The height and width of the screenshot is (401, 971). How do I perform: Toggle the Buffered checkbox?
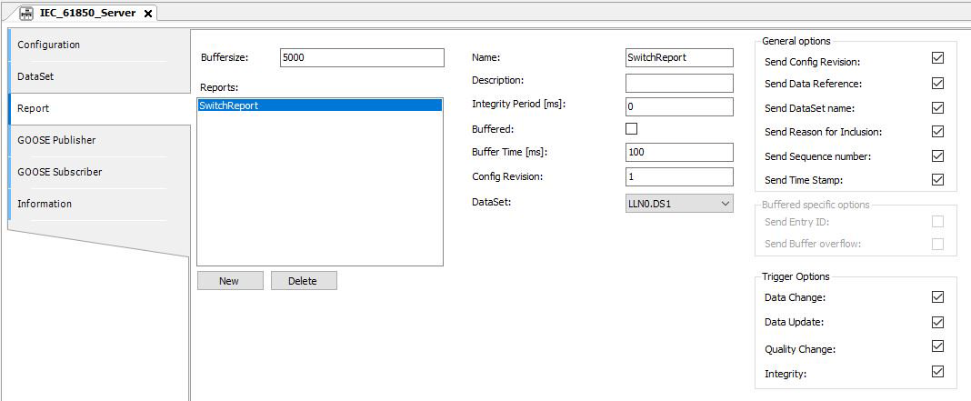pos(632,128)
